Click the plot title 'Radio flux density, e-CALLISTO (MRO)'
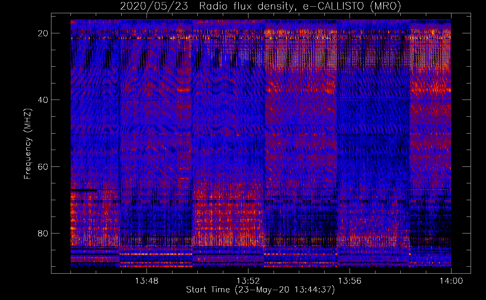The width and height of the screenshot is (486, 300). (x=300, y=6)
